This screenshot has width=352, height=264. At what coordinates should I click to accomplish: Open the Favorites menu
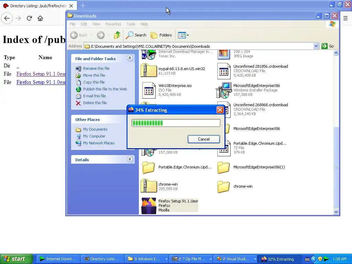[113, 24]
